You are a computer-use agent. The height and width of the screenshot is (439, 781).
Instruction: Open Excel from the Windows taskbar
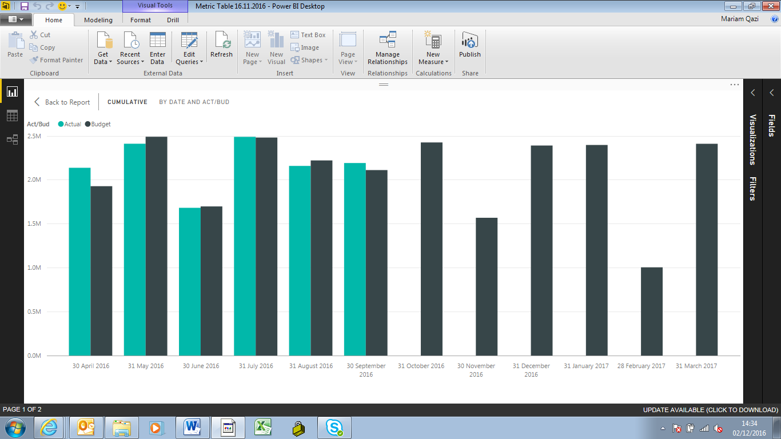(262, 428)
